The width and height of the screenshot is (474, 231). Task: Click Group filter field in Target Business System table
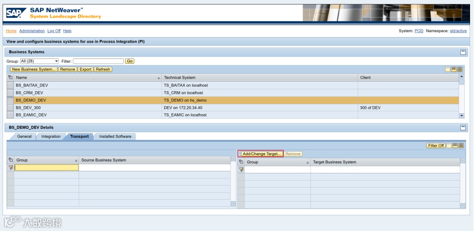click(x=277, y=170)
